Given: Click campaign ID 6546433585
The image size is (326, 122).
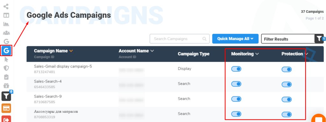Looking at the screenshot, I should pyautogui.click(x=45, y=87).
